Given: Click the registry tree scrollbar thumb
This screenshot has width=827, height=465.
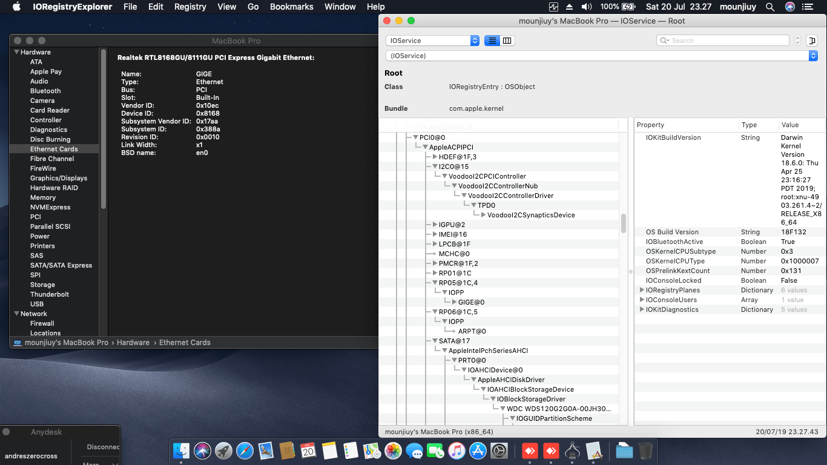Looking at the screenshot, I should click(x=624, y=223).
